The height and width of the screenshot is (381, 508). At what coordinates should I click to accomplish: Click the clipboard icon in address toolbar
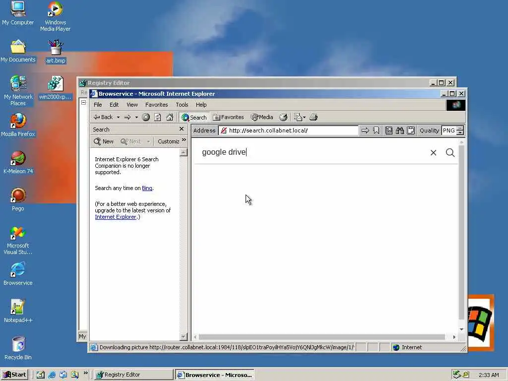click(x=411, y=130)
